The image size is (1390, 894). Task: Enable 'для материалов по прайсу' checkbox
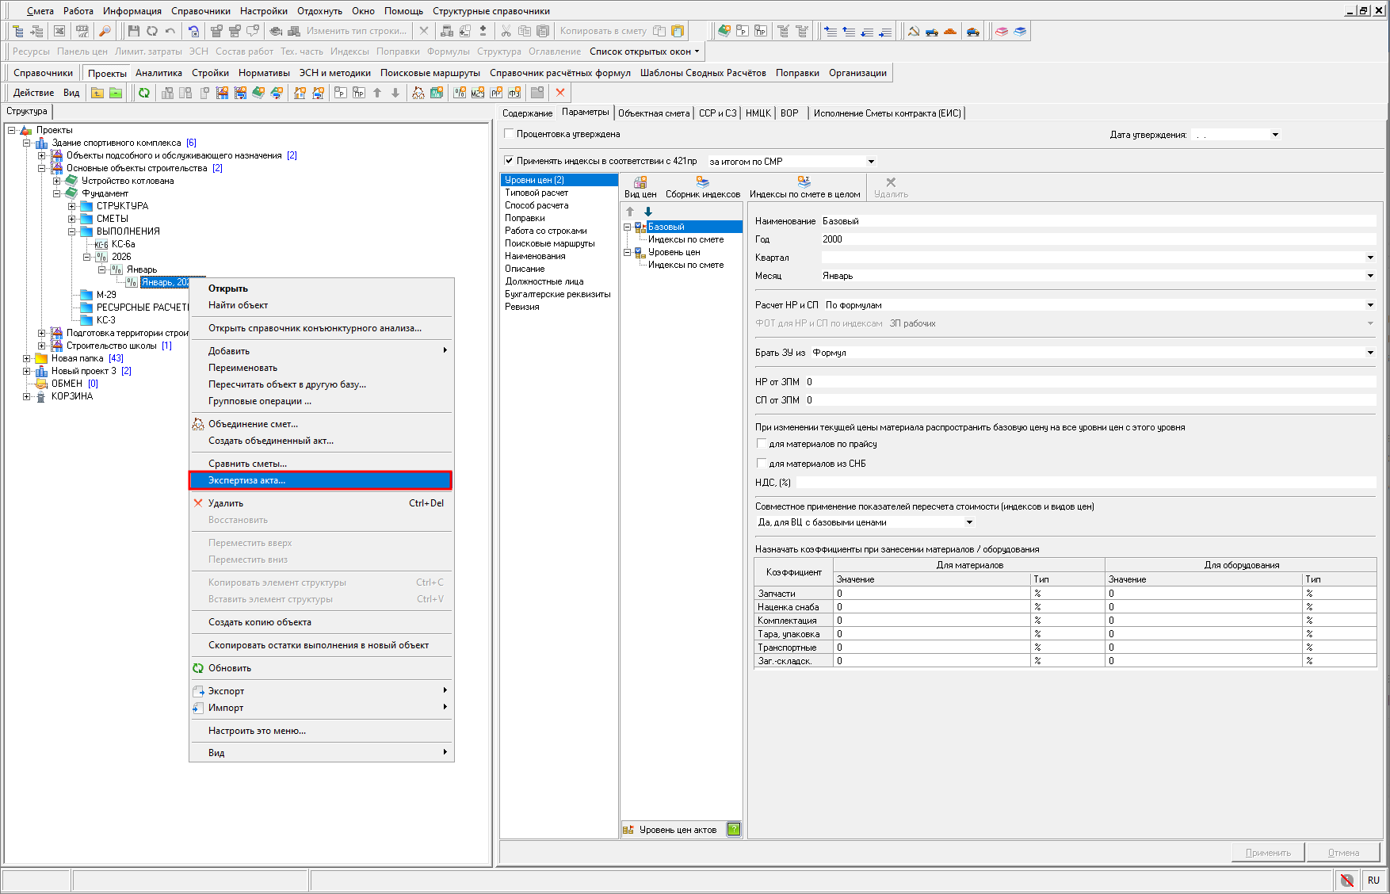[762, 444]
